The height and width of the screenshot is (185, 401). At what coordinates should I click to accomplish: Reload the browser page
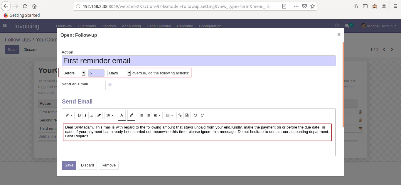click(x=25, y=6)
